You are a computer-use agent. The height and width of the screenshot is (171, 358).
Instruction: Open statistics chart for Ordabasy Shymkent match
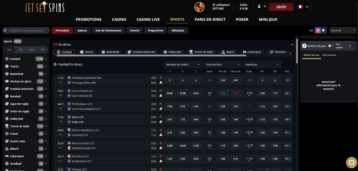click(x=161, y=83)
